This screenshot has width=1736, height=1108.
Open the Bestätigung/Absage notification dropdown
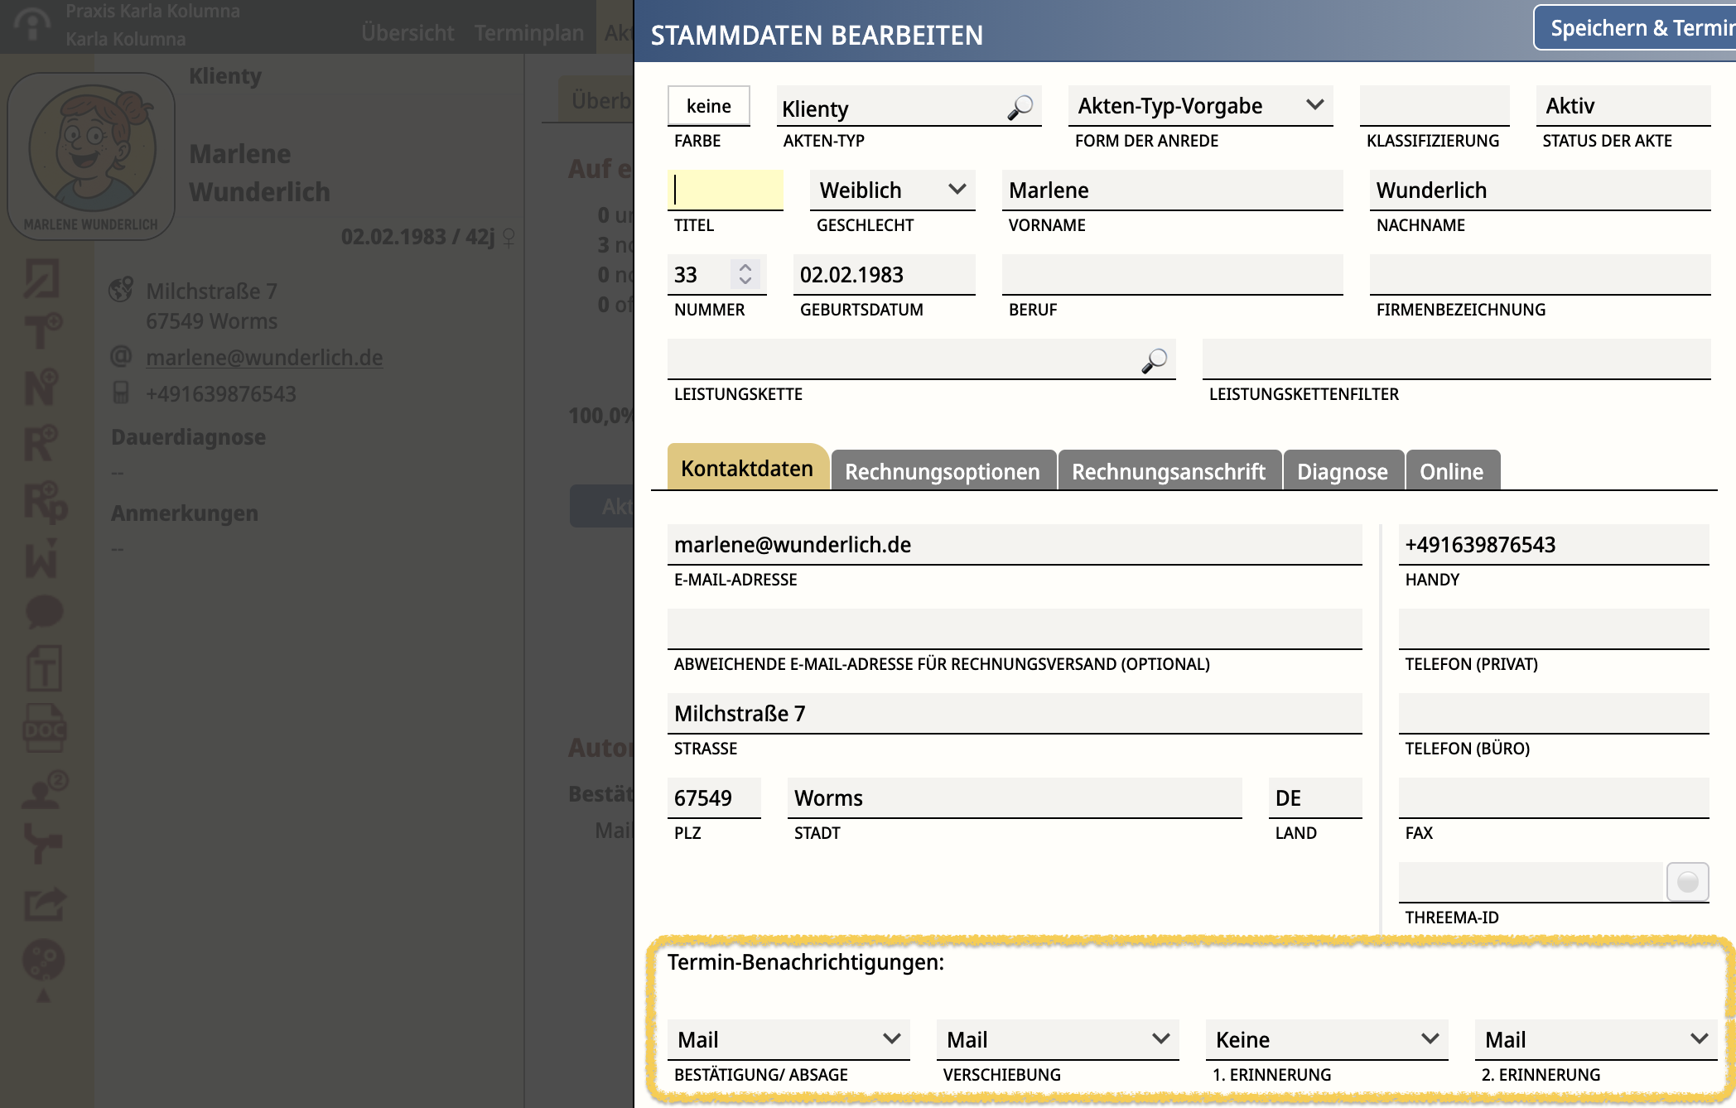coord(788,1039)
